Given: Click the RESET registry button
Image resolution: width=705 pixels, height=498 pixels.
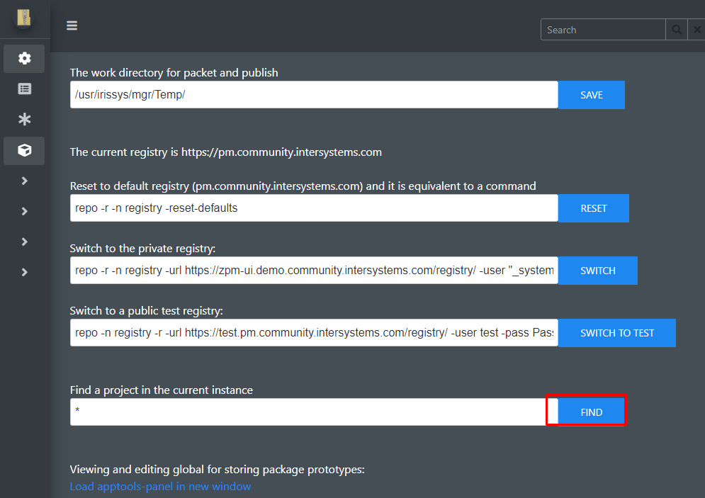Looking at the screenshot, I should tap(594, 208).
